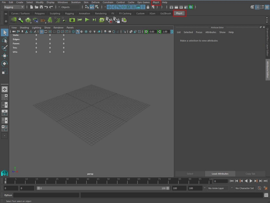270x203 pixels.
Task: Toggle viewport grid display
Action: coord(41,32)
